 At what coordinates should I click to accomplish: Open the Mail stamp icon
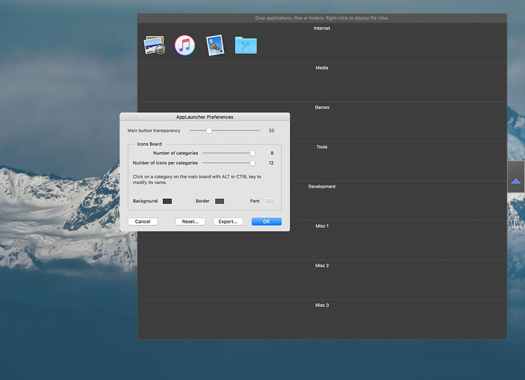point(215,45)
